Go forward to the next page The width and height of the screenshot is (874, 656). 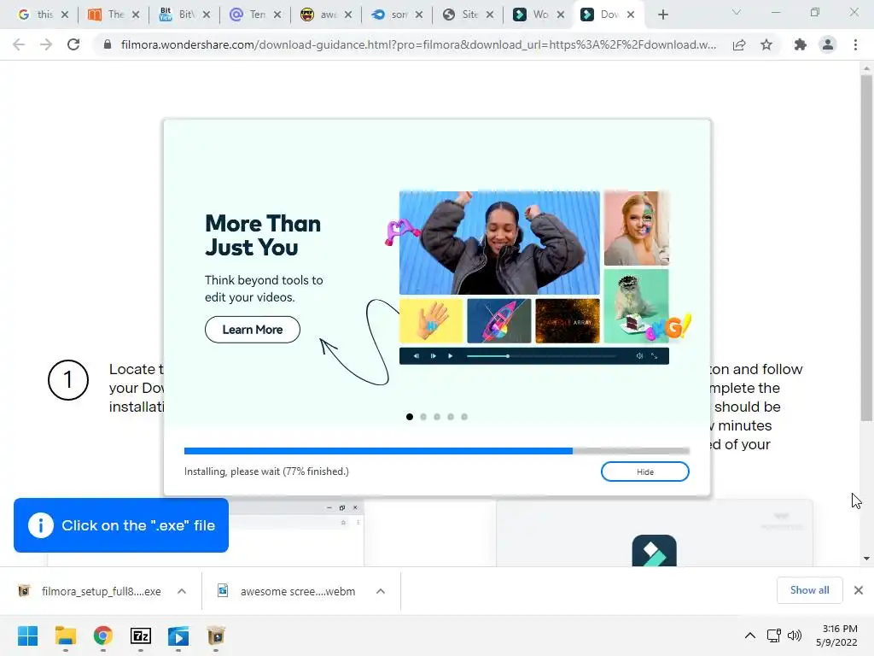[46, 44]
